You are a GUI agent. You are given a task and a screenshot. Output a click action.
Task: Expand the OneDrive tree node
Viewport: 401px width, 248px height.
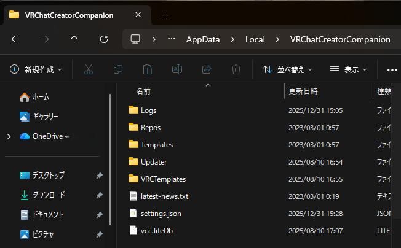coord(9,136)
